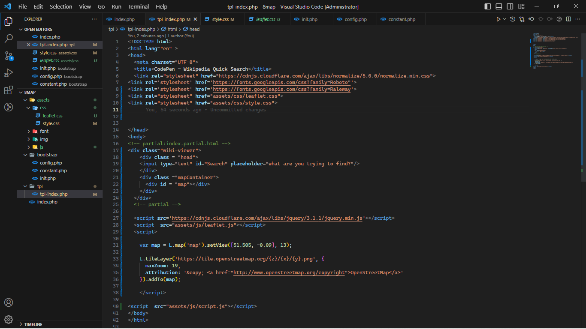Open the View menu
This screenshot has height=329, width=586.
tap(85, 6)
